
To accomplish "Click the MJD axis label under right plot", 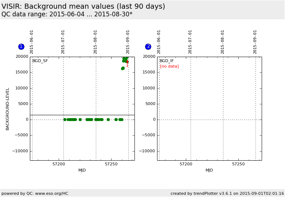I will pyautogui.click(x=209, y=170).
